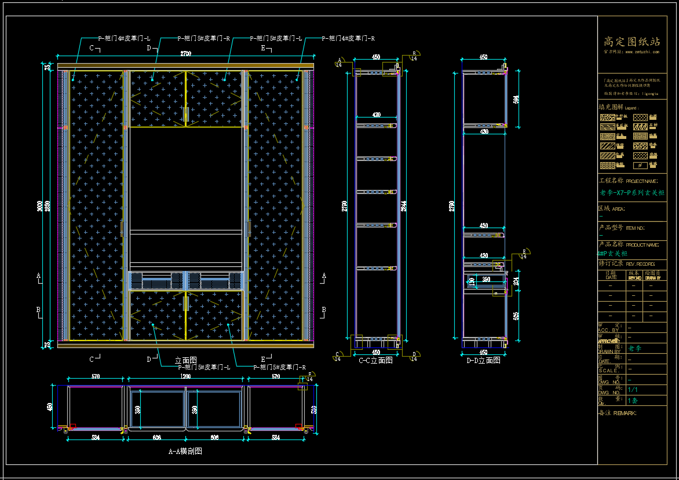Click the A-A横剖图 view title

pyautogui.click(x=185, y=451)
